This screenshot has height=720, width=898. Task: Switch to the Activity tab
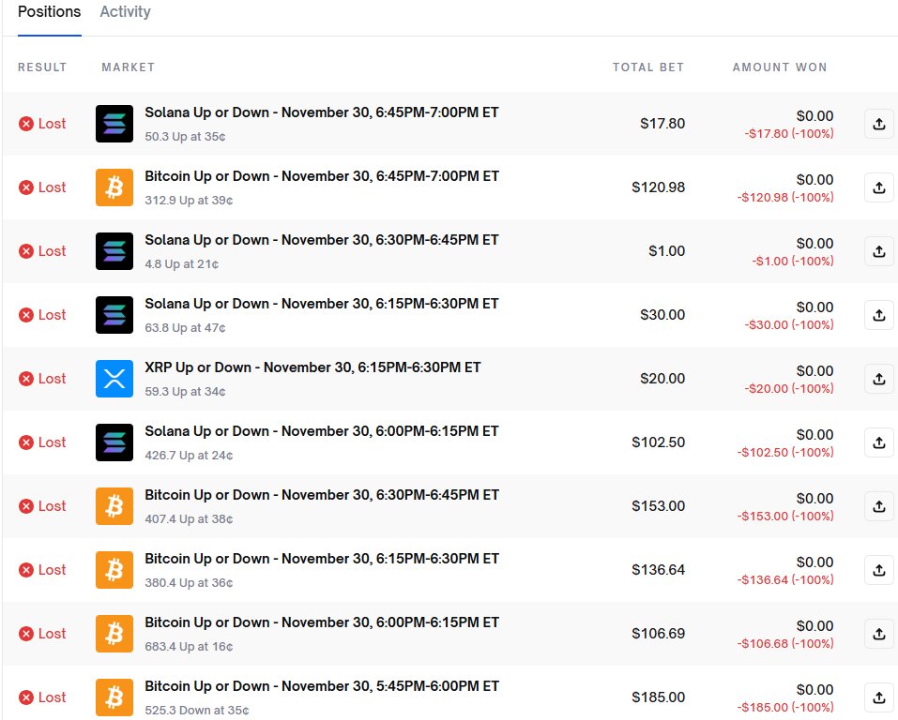(x=125, y=11)
